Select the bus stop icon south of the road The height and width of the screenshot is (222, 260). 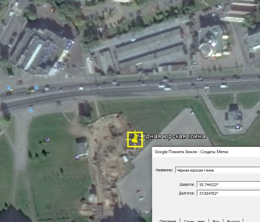(30, 109)
